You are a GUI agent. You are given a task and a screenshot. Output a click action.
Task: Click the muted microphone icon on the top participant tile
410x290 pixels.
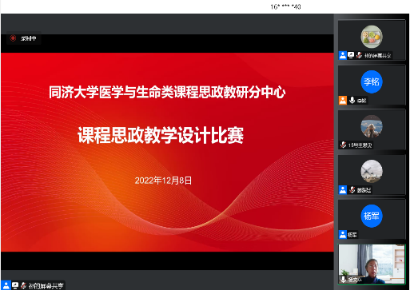coord(359,55)
